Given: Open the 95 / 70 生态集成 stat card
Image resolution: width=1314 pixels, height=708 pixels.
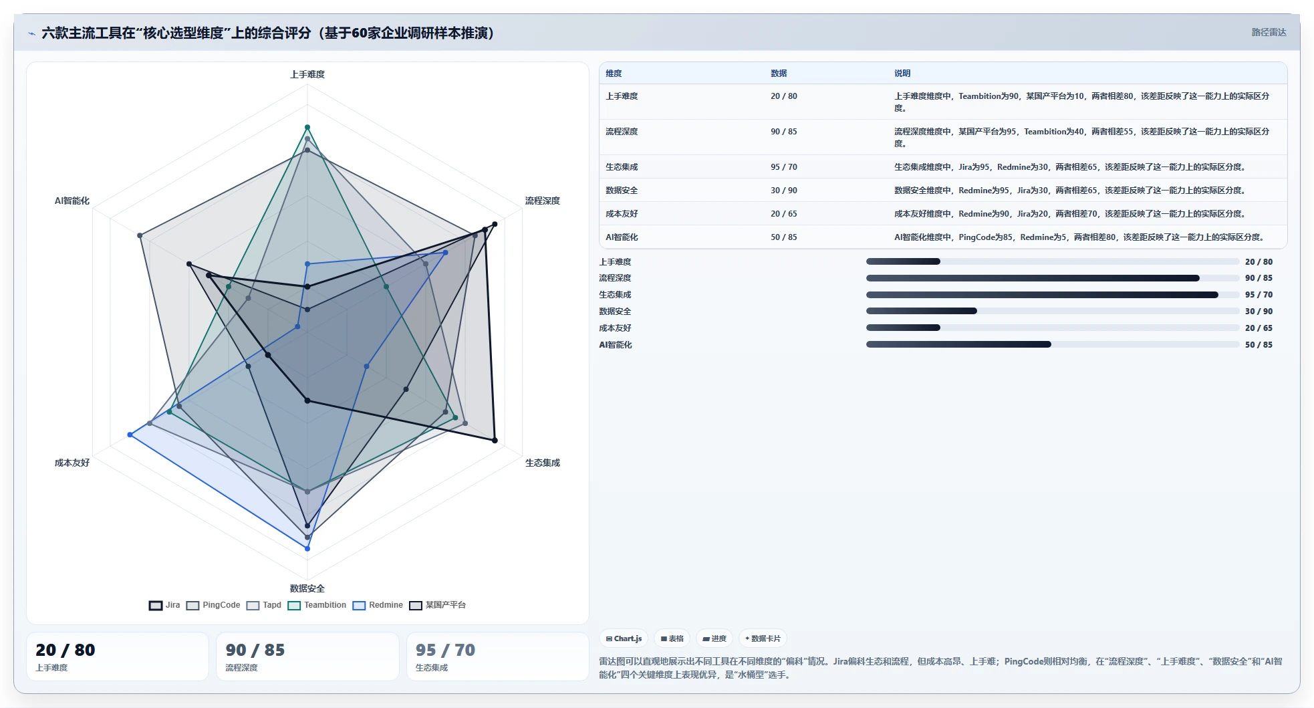Looking at the screenshot, I should 498,657.
